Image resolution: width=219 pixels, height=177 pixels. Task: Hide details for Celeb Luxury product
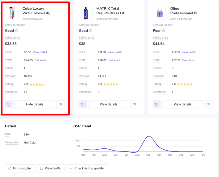tap(35, 104)
